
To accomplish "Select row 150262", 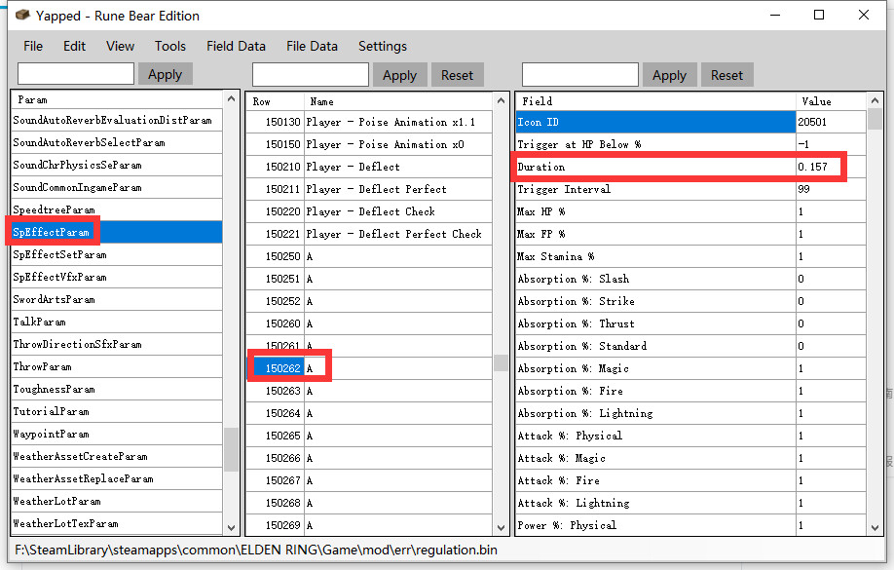I will tap(369, 368).
